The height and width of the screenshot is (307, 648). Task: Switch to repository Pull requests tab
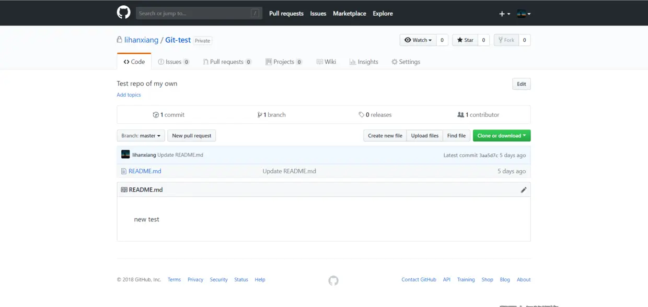pos(227,62)
